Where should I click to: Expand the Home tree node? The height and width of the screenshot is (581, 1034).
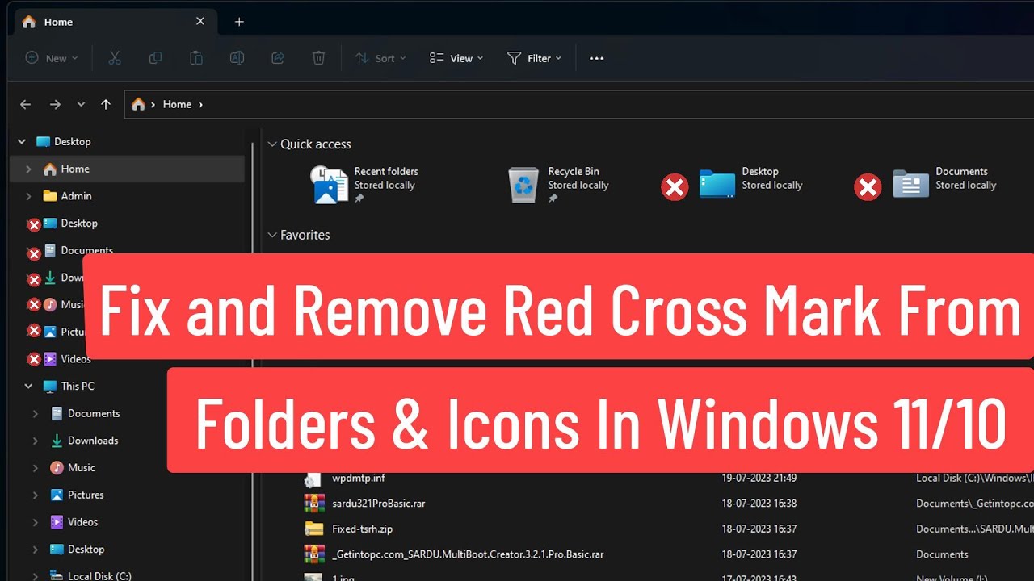[28, 169]
